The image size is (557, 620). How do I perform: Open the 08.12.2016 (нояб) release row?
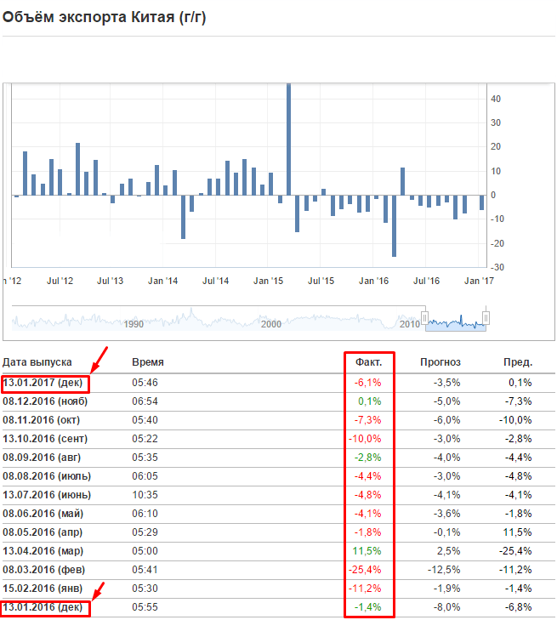48,401
